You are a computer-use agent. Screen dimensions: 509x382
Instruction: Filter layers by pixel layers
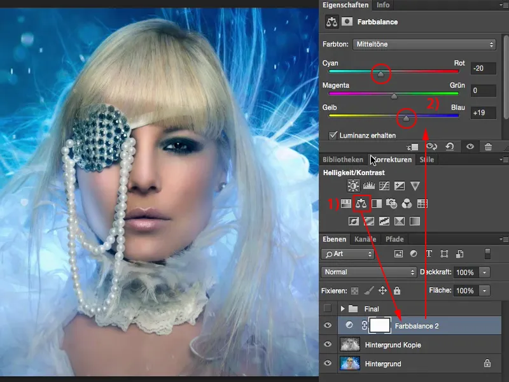398,253
